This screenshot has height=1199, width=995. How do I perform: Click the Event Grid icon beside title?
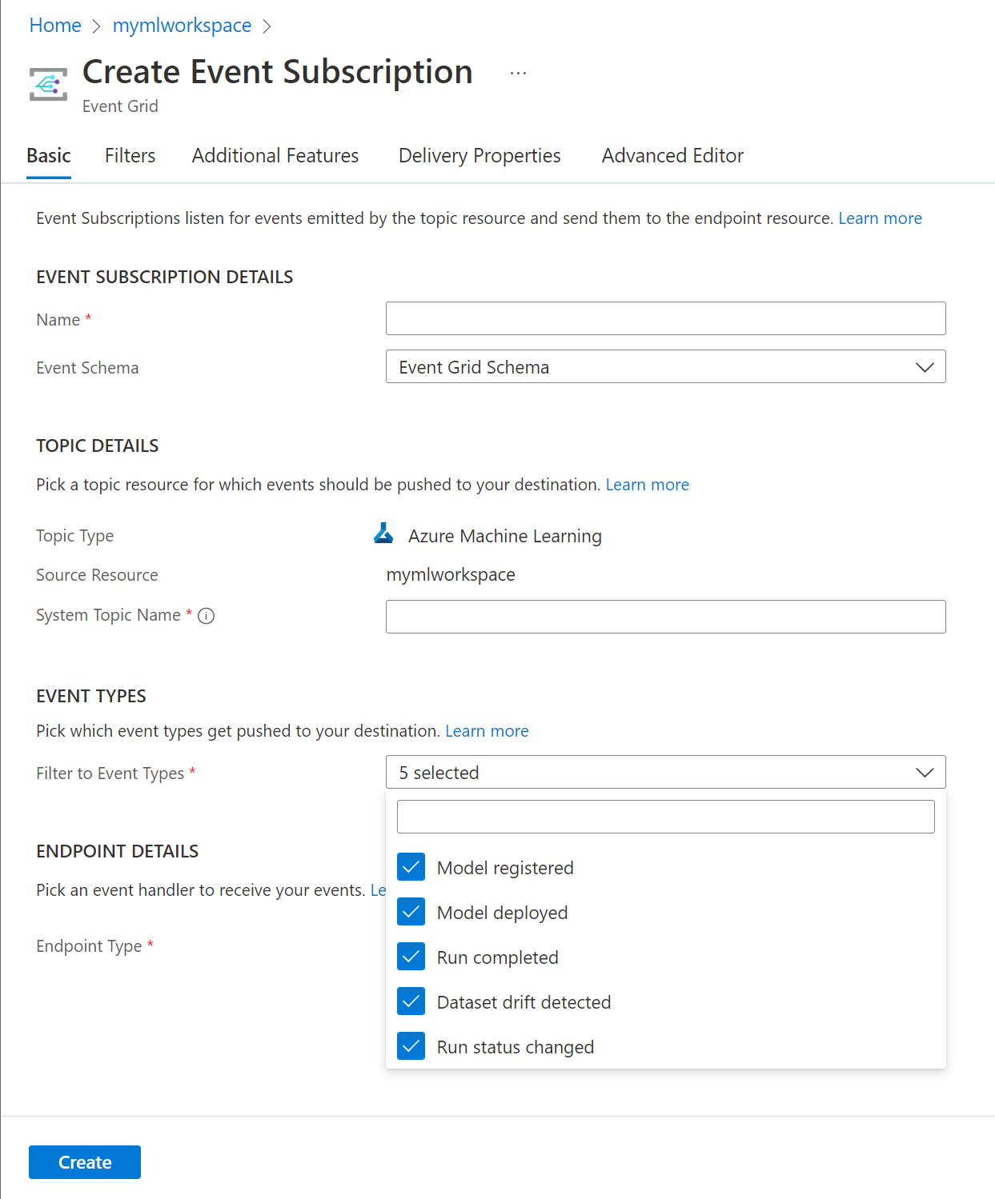(48, 84)
